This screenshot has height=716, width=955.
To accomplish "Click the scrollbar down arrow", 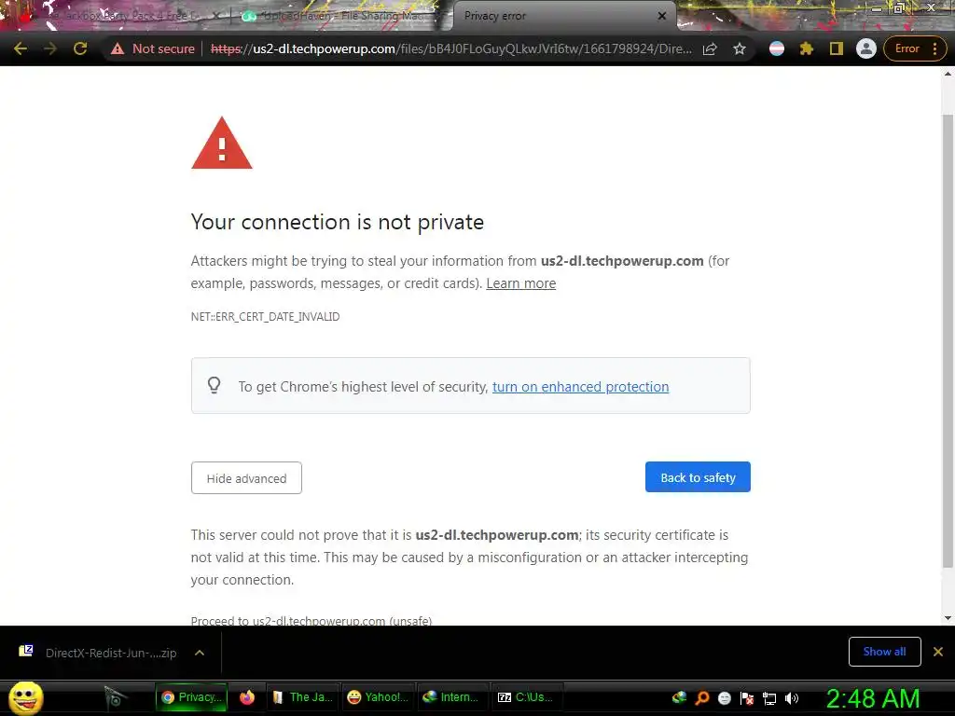I will 948,618.
